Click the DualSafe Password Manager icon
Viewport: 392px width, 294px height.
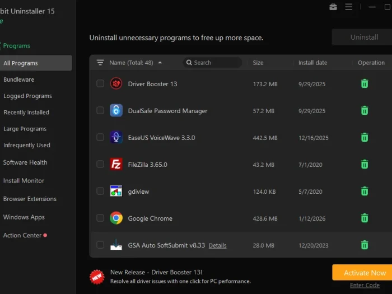click(x=116, y=110)
